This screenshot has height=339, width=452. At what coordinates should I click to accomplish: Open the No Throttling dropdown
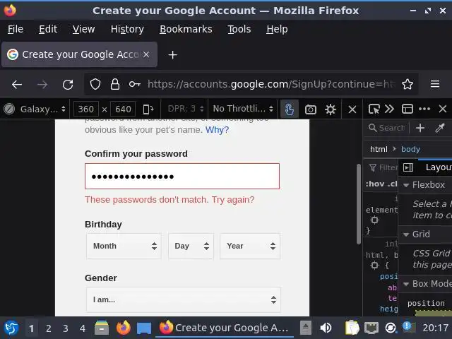243,109
